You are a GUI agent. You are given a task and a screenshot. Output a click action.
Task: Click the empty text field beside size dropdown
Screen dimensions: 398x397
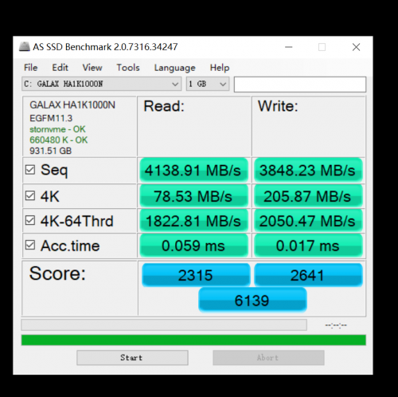coord(300,85)
